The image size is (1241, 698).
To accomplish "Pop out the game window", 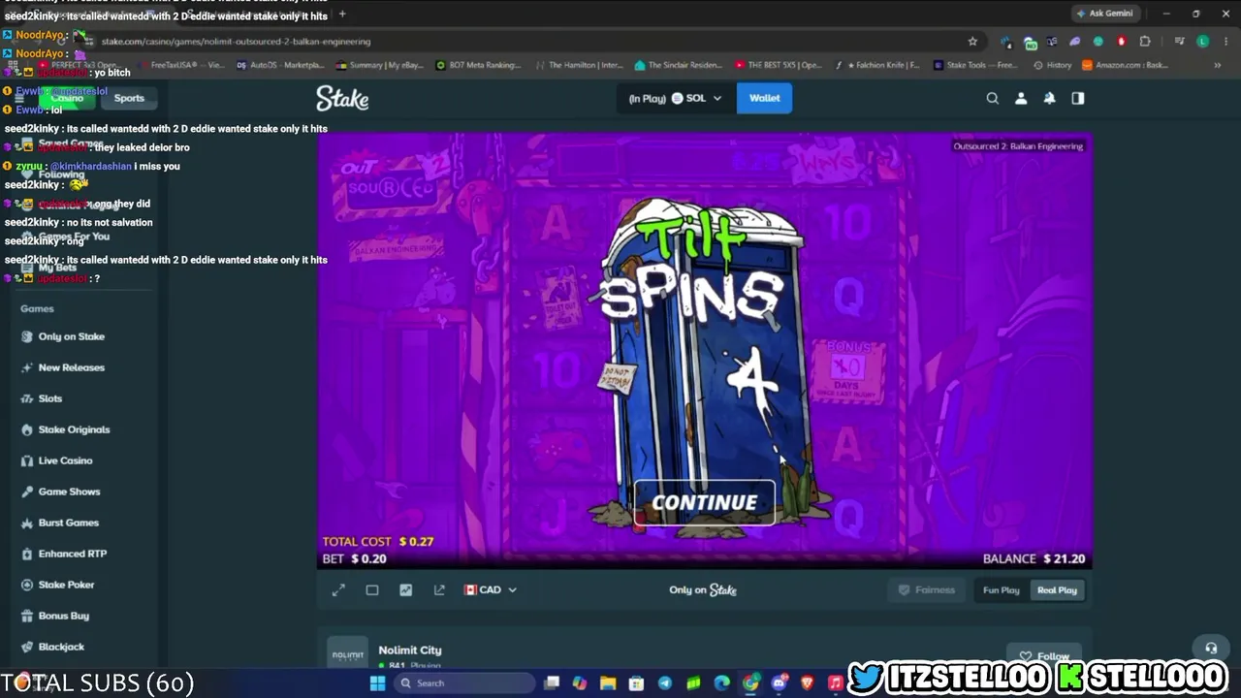I will pyautogui.click(x=439, y=589).
